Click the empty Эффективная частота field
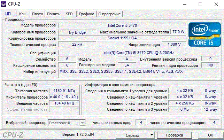Image resolution: width=224 pixels, height=140 pixels. [x=64, y=109]
